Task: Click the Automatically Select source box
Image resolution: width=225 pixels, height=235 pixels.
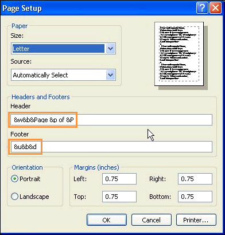Action: pos(63,75)
